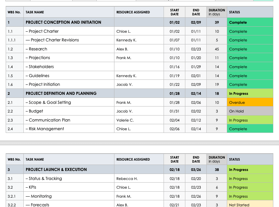This screenshot has height=207, width=279.
Task: Click resource 'Chloe L.' in KPIs row
Action: tap(139, 187)
